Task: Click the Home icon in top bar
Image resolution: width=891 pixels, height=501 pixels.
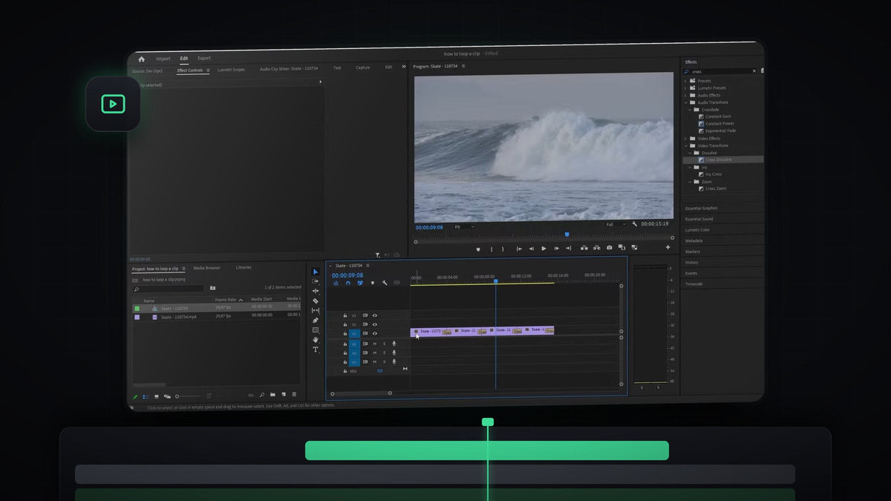Action: click(x=141, y=59)
